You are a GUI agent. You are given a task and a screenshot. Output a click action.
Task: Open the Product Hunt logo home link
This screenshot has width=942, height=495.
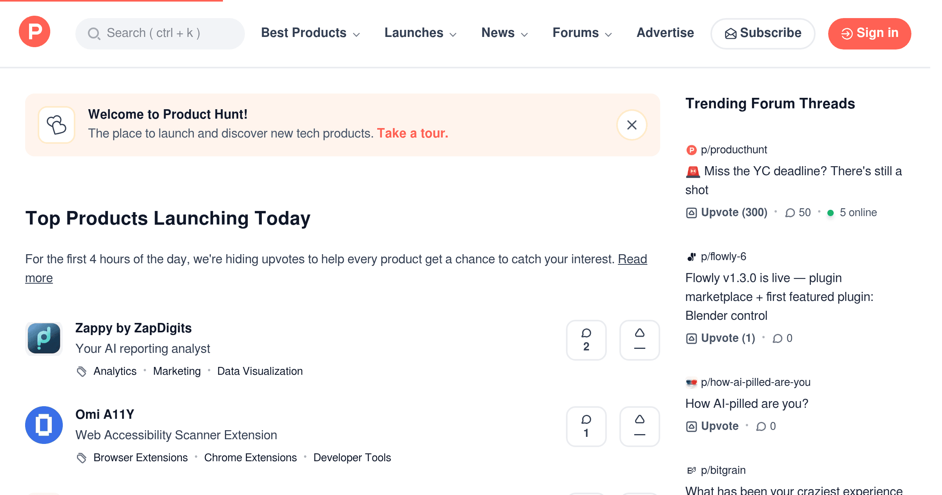tap(35, 31)
